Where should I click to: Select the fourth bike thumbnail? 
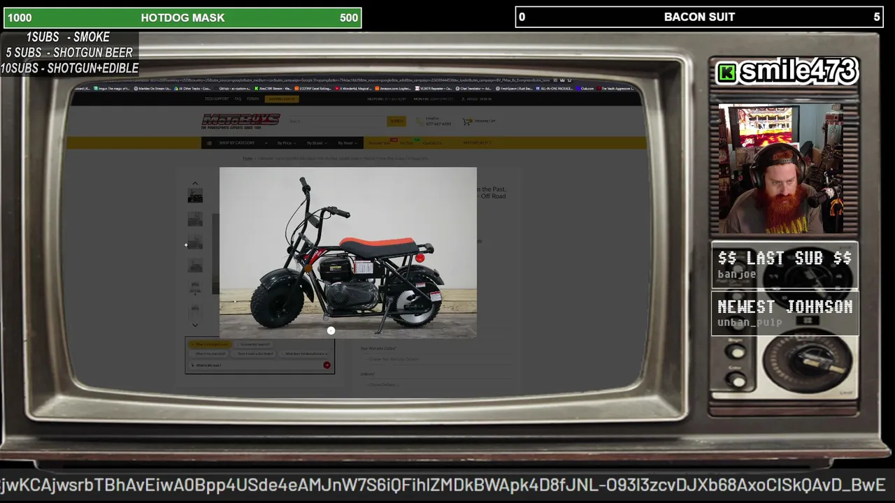click(195, 265)
